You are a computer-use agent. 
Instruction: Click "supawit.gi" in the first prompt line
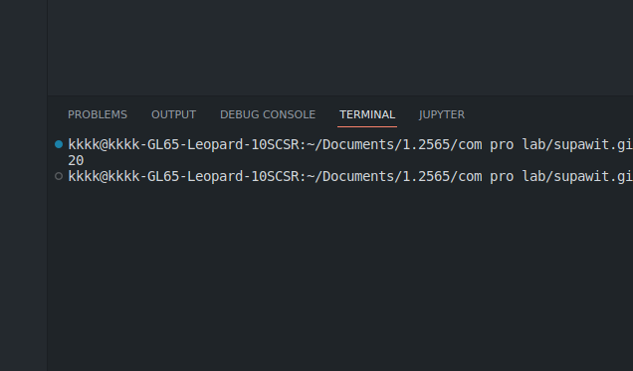593,144
